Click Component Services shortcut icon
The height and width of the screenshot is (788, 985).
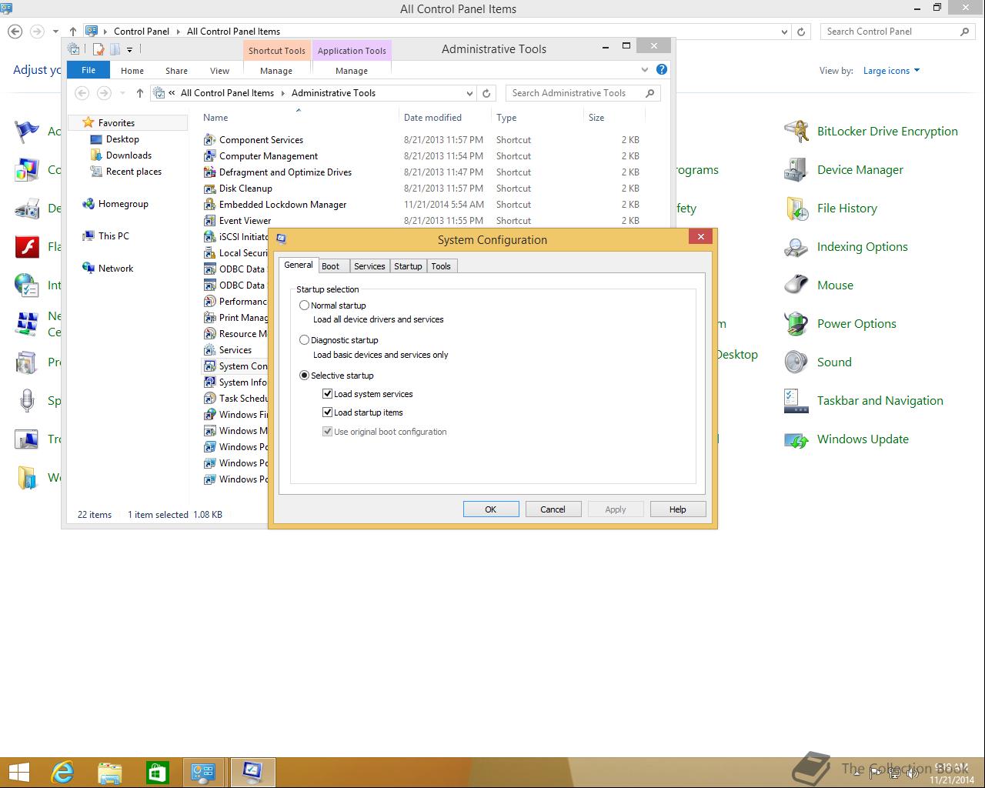click(x=209, y=140)
